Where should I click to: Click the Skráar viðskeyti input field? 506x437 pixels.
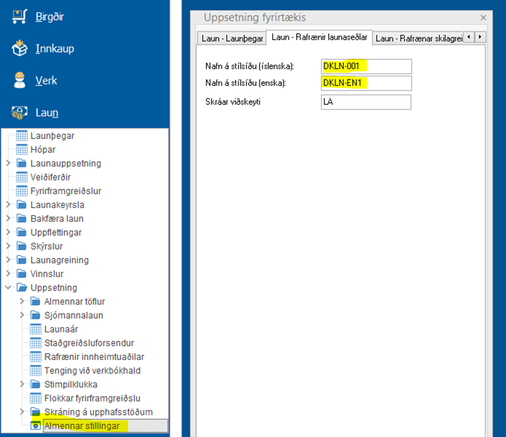tap(366, 102)
